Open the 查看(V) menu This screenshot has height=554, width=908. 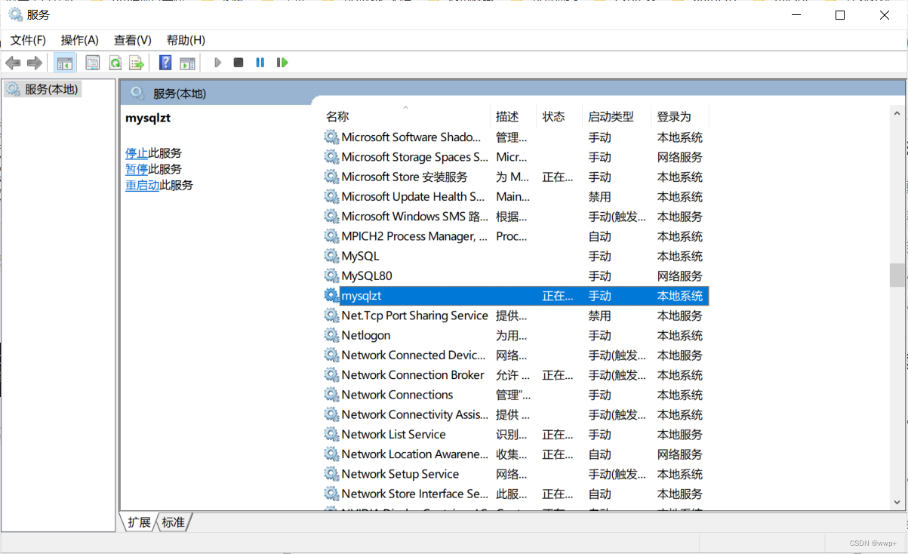[x=133, y=40]
